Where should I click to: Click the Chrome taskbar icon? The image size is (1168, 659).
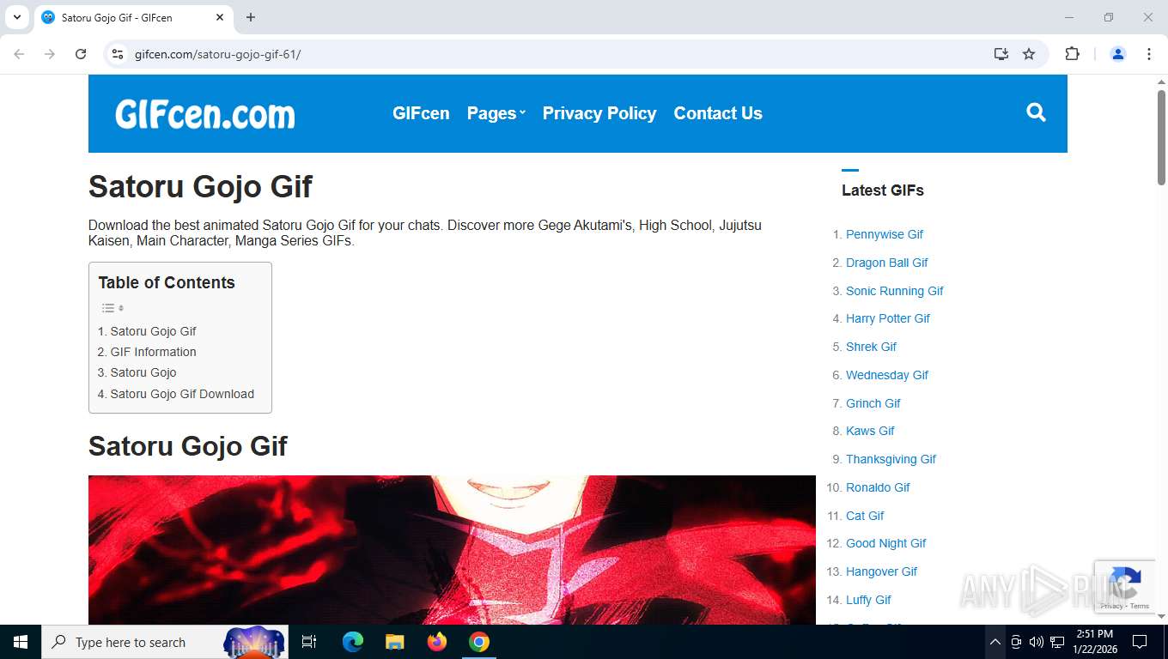(x=479, y=642)
